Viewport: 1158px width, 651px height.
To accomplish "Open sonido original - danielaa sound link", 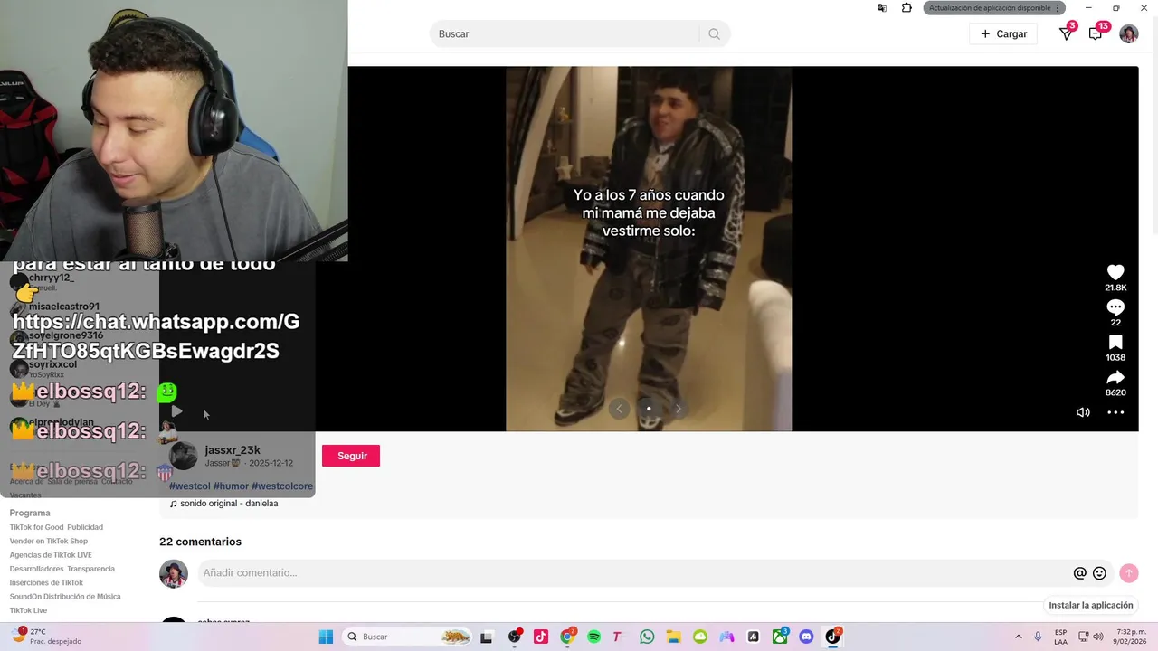I will click(x=224, y=504).
